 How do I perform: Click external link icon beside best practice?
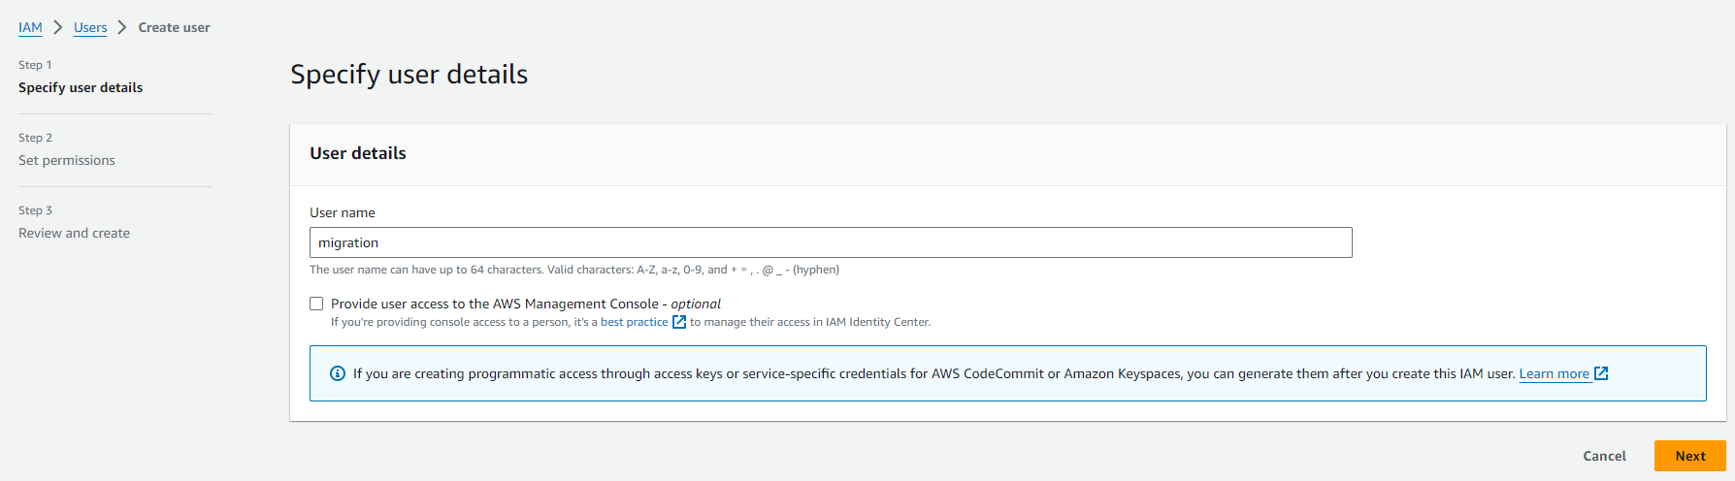click(679, 322)
